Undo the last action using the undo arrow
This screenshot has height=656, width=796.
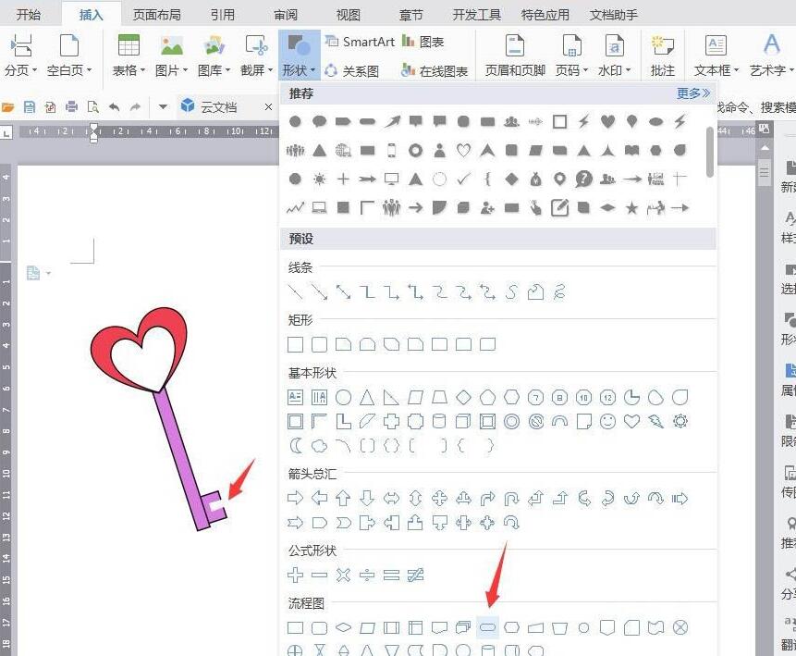tap(113, 107)
